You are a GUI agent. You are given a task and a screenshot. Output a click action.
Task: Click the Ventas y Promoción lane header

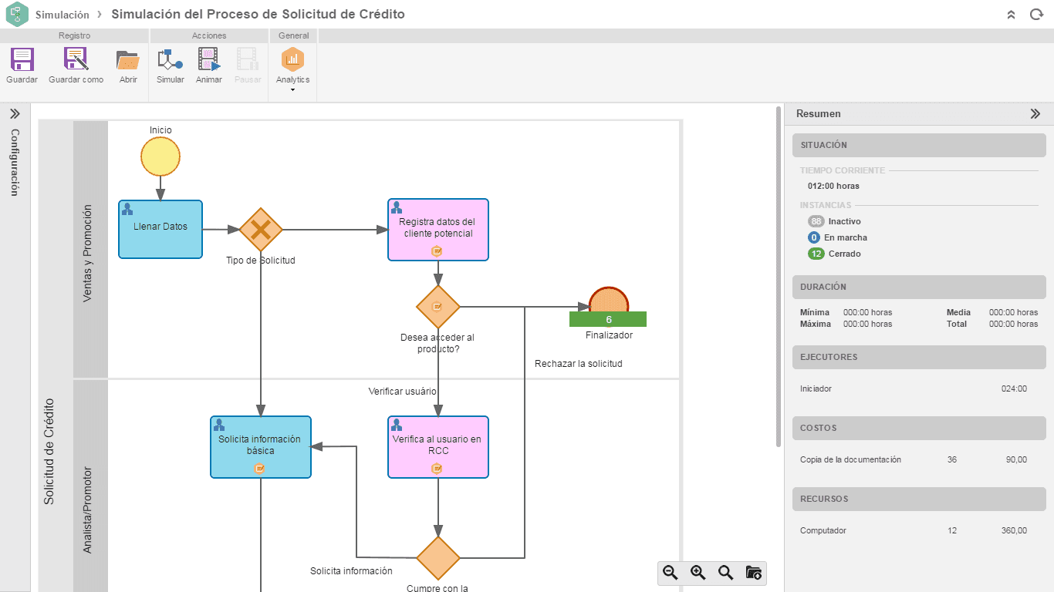90,250
